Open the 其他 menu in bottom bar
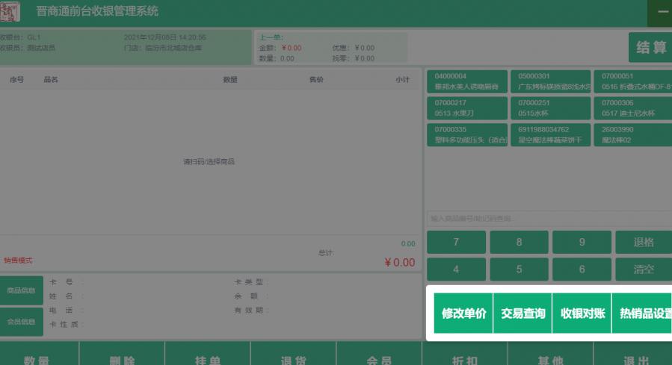The height and width of the screenshot is (365, 672). click(x=550, y=358)
